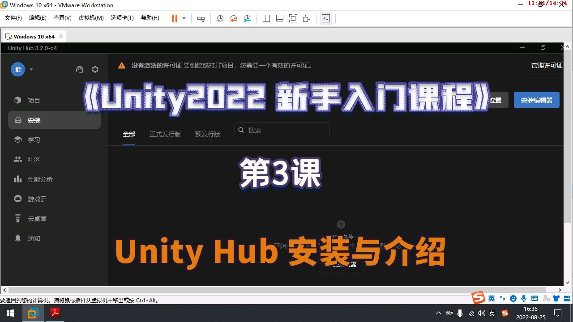Open 学习 in the sidebar

54,140
